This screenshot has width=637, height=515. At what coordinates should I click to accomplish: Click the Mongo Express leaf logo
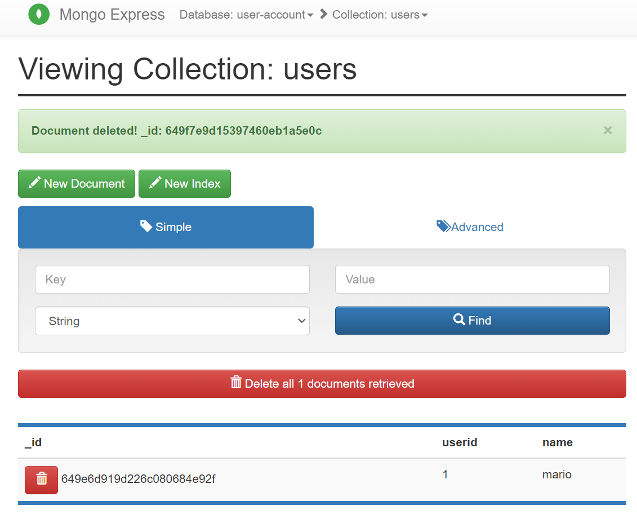coord(39,14)
